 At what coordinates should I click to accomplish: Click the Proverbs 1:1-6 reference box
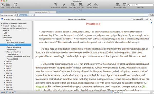point(131,92)
